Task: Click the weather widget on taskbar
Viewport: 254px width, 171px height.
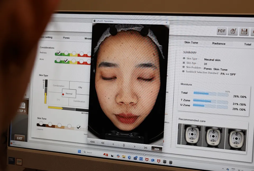Action: coord(16,144)
